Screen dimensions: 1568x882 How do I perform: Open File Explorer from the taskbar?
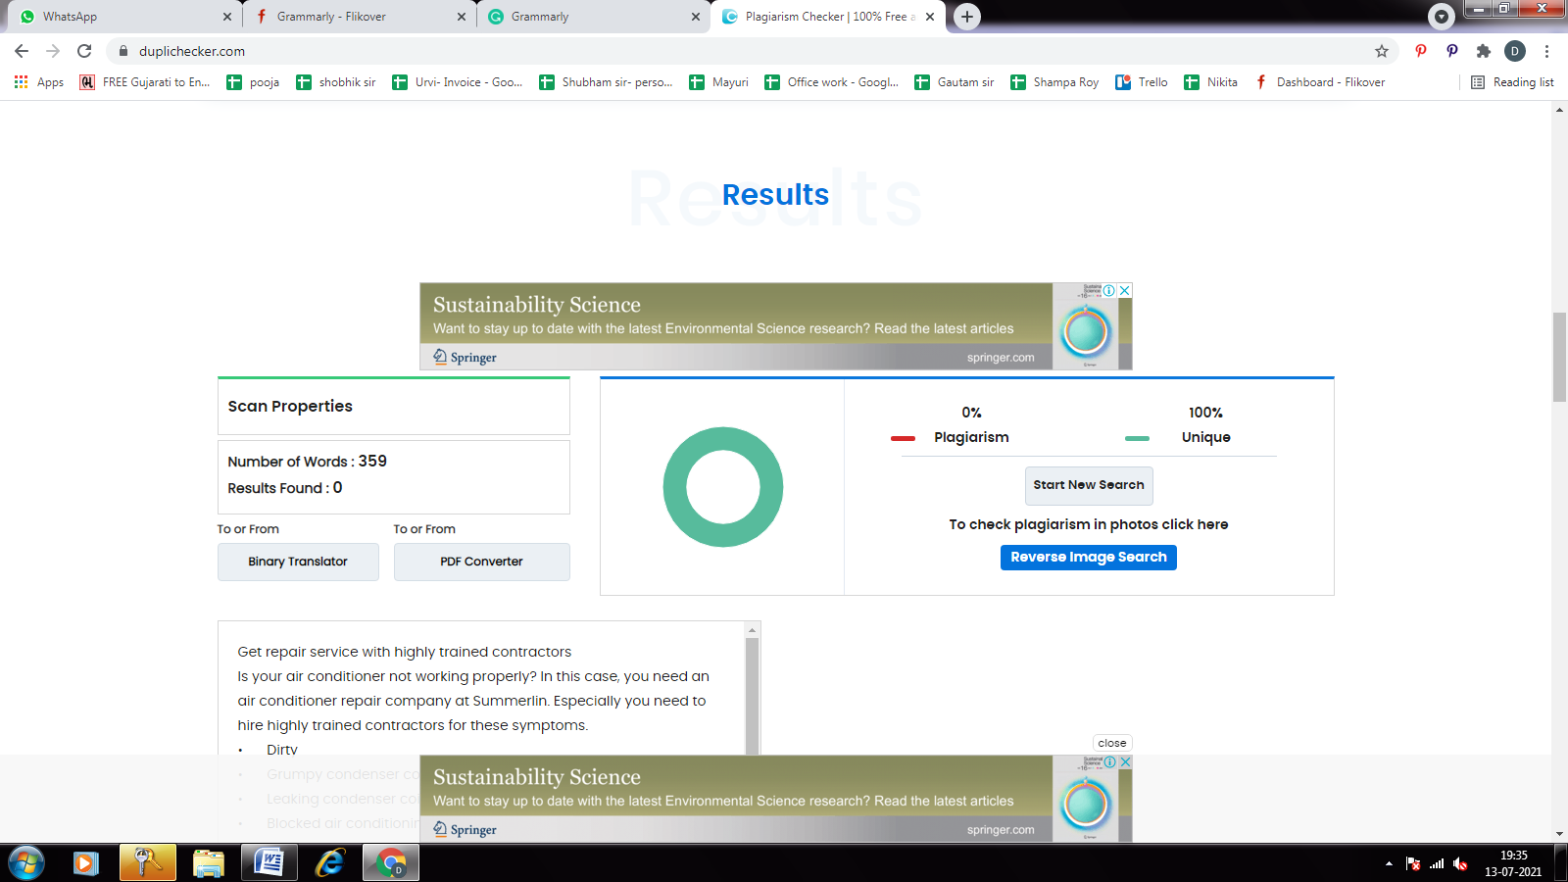(209, 863)
